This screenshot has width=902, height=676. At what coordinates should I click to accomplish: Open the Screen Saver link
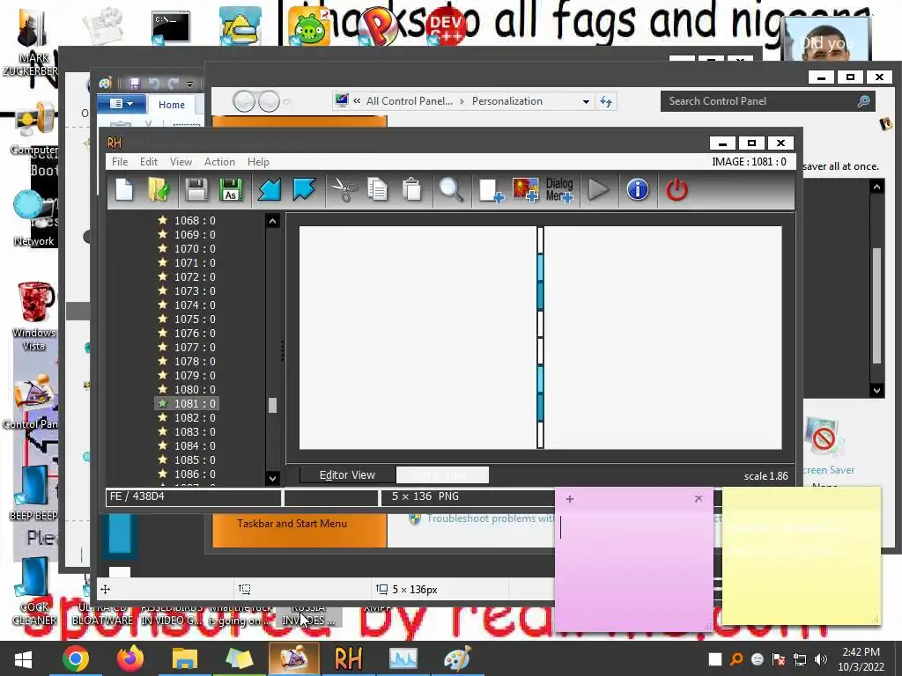[828, 470]
